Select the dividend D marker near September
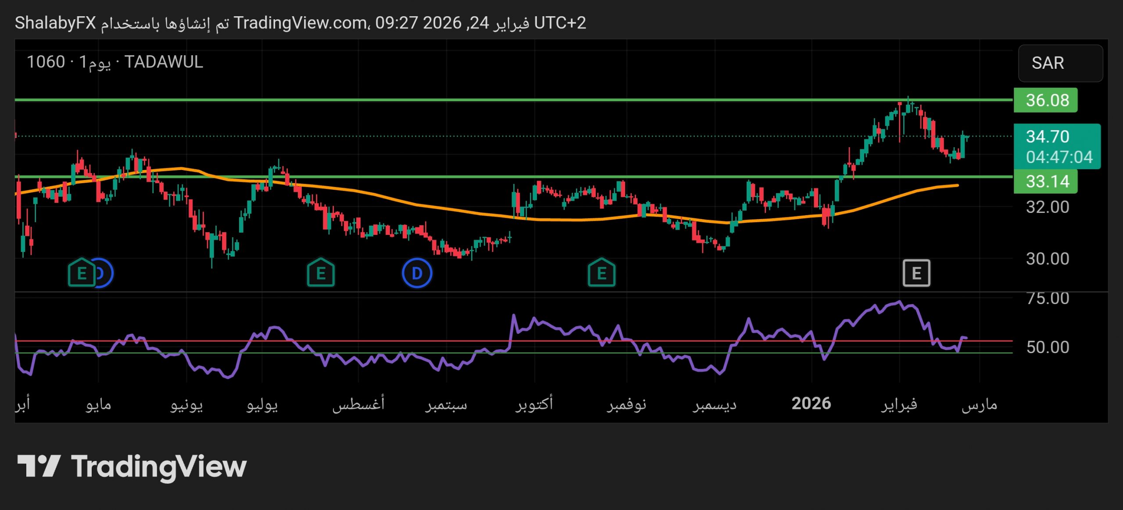1123x510 pixels. click(x=417, y=273)
